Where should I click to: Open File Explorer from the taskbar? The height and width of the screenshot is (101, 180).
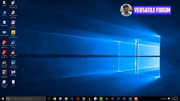[66, 98]
